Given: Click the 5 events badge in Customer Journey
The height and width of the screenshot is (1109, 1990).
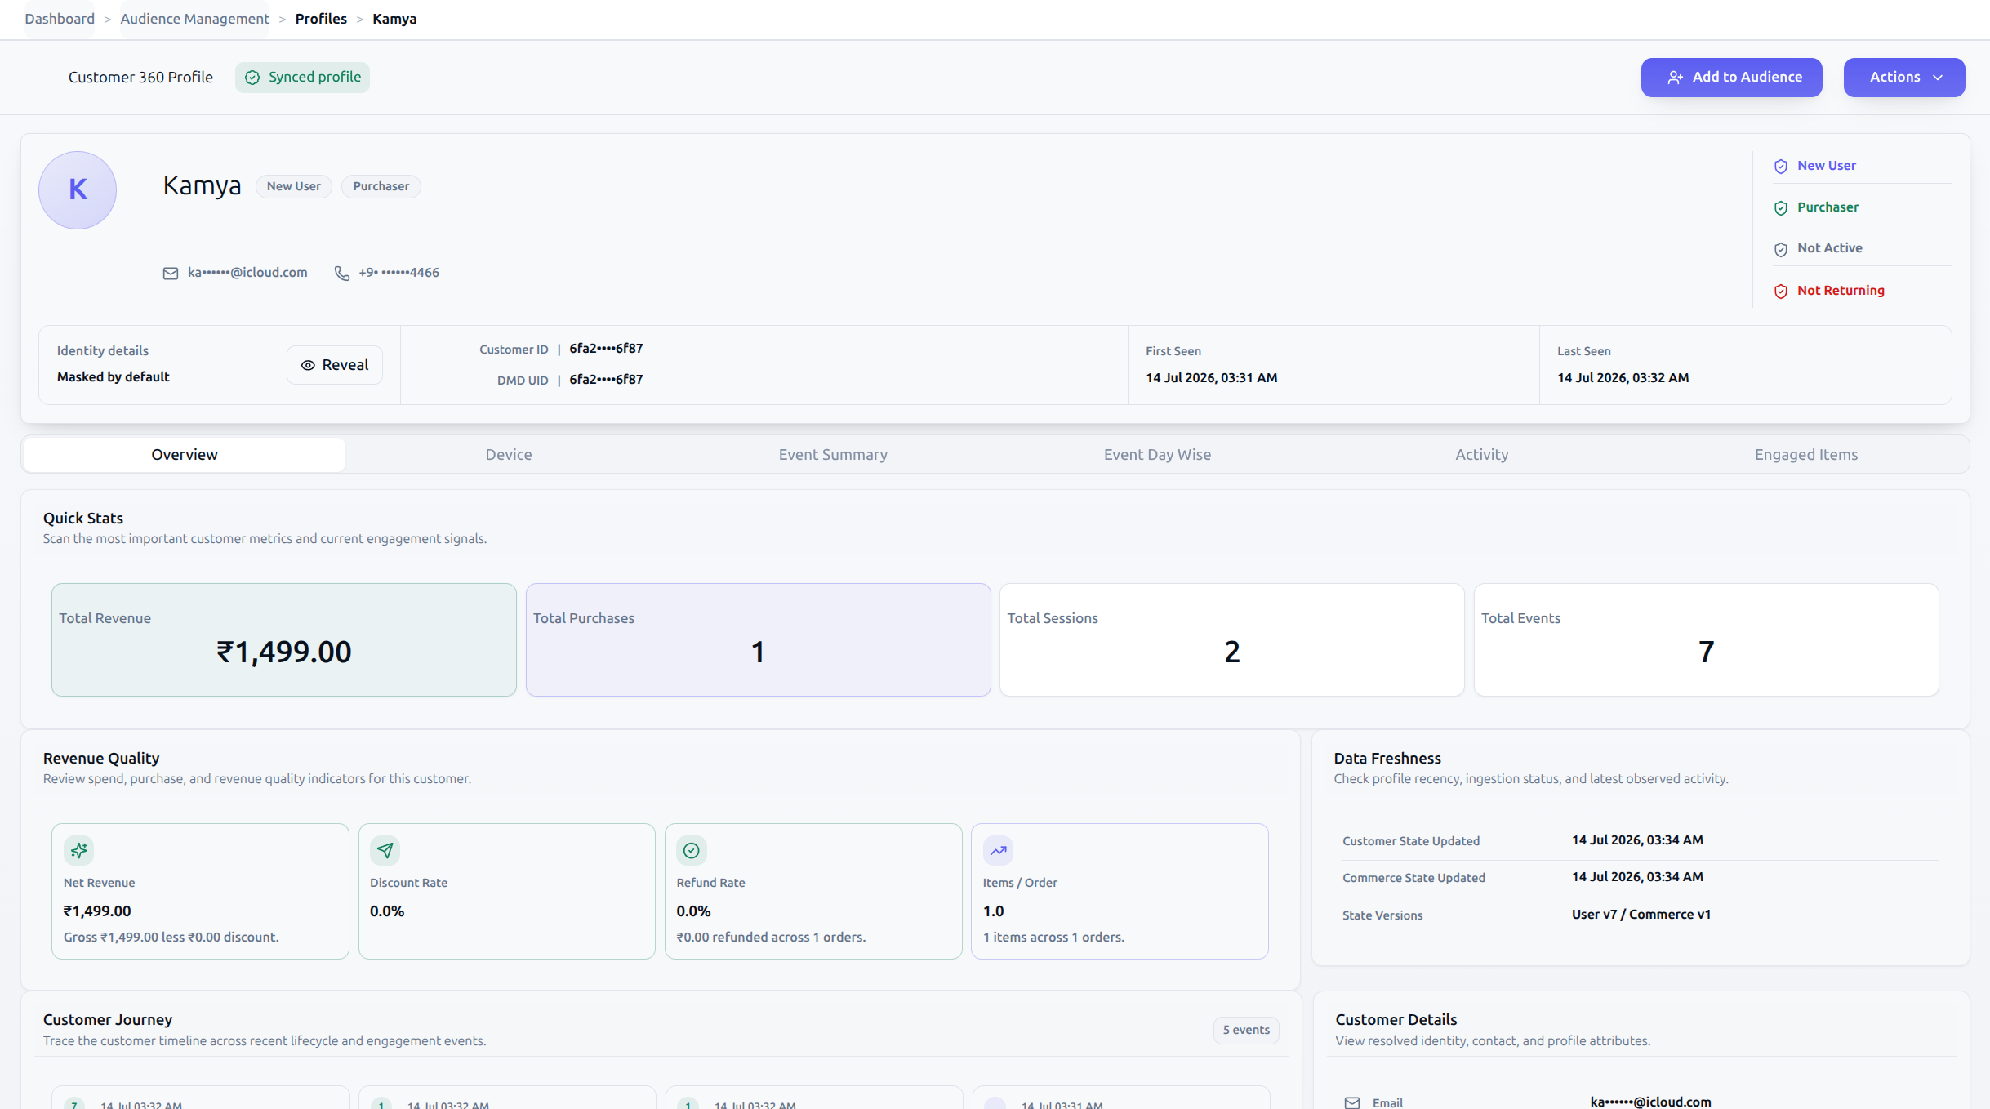Looking at the screenshot, I should pos(1246,1031).
